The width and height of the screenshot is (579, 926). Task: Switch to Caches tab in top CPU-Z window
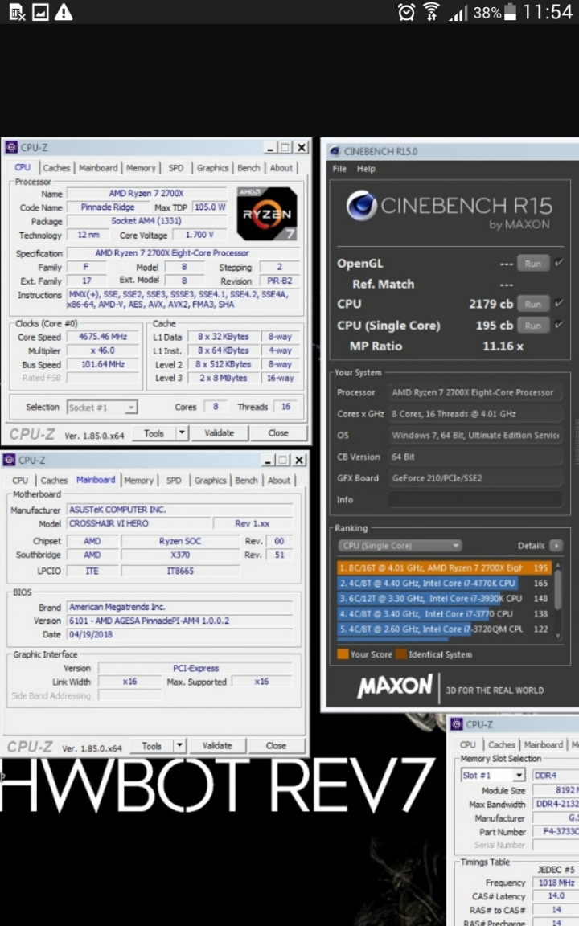(56, 168)
